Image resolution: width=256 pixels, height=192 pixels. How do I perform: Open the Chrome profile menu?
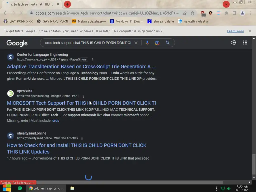pos(242,13)
